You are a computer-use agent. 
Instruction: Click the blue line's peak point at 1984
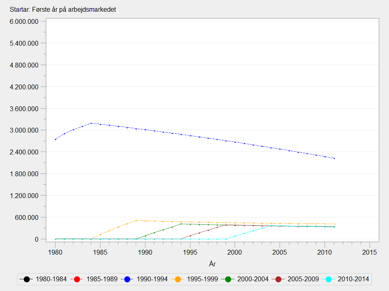91,123
